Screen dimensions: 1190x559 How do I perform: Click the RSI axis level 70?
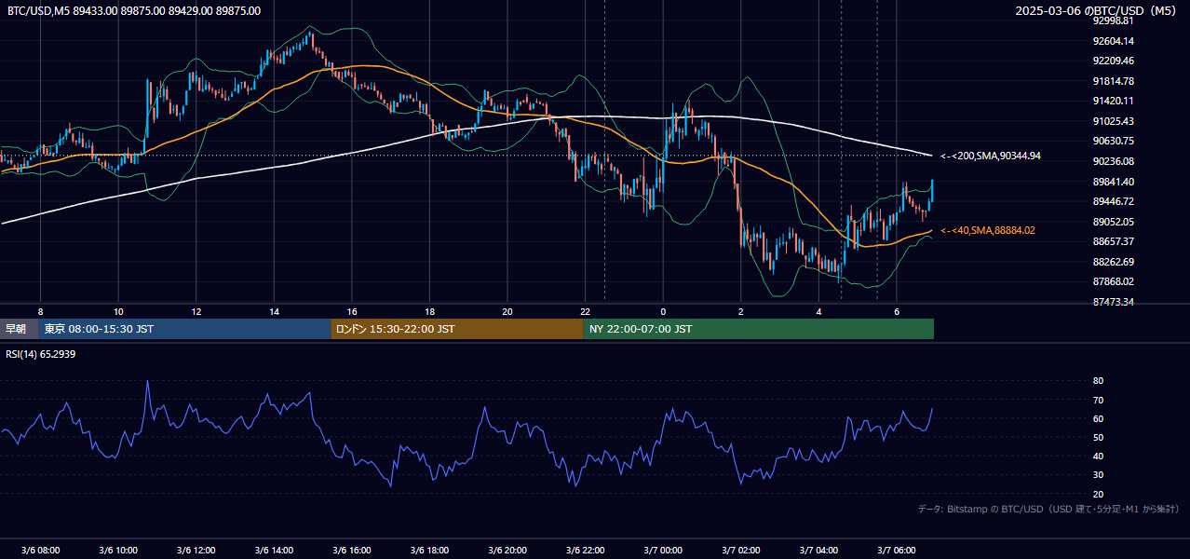click(x=1098, y=400)
